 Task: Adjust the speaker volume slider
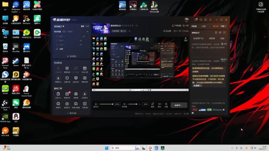coord(135,104)
